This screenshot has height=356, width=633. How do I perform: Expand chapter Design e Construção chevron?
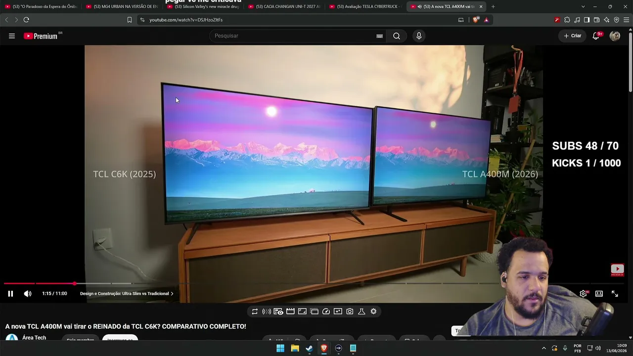click(172, 294)
